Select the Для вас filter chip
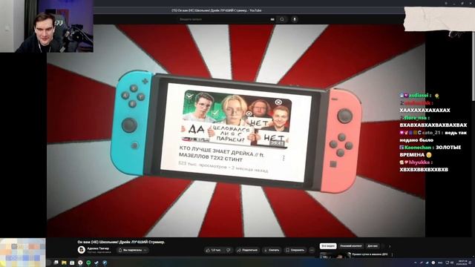The image size is (475, 267). pyautogui.click(x=373, y=246)
